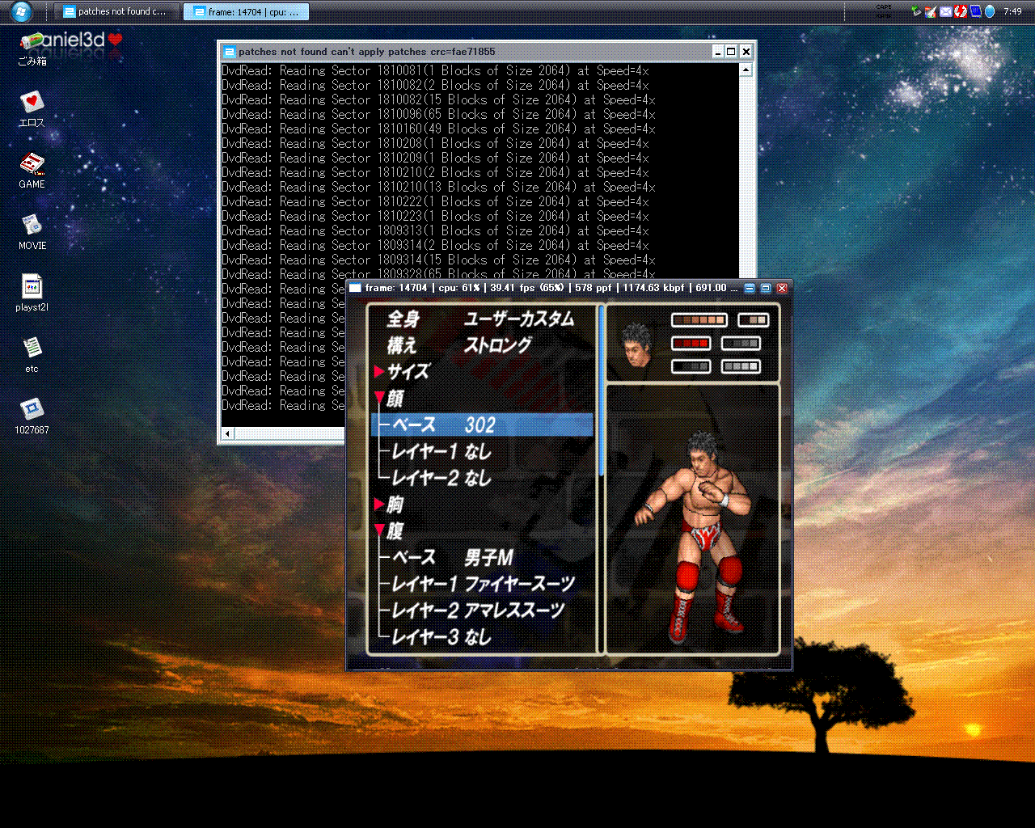The height and width of the screenshot is (828, 1035).
Task: Open the 1027687 desktop icon
Action: [x=32, y=416]
